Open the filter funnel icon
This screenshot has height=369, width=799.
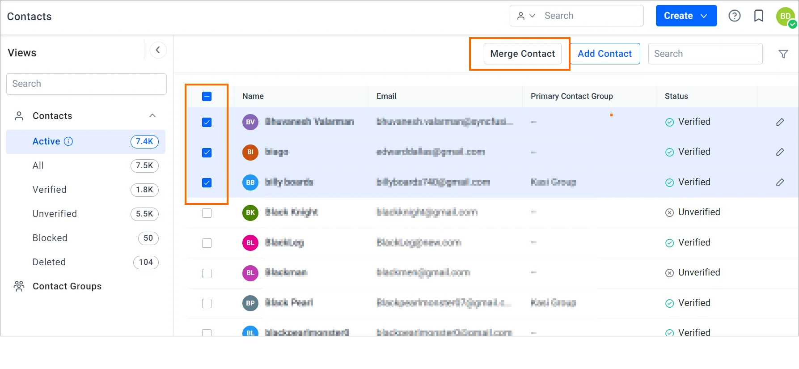(783, 54)
